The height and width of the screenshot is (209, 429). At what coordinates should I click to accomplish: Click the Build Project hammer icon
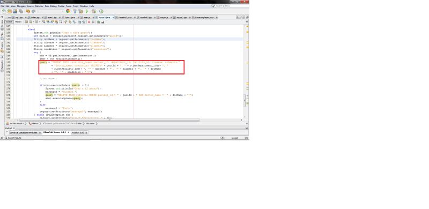pyautogui.click(x=75, y=11)
